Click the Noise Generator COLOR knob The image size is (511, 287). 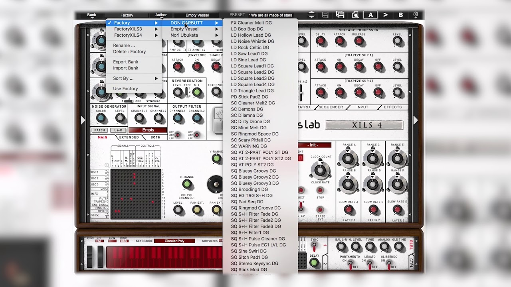(101, 118)
